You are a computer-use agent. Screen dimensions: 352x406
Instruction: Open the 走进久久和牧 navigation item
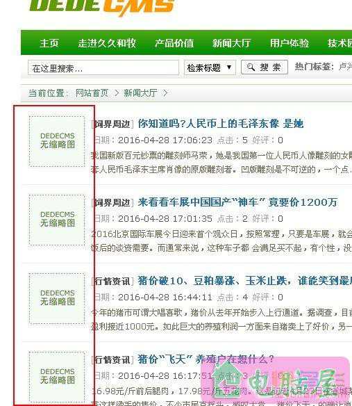pos(107,43)
